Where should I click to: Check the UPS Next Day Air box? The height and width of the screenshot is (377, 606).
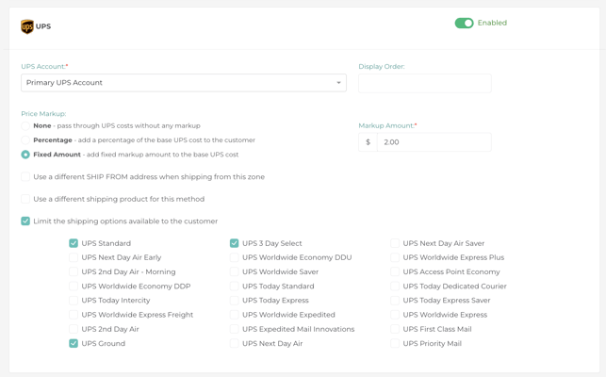(x=235, y=343)
